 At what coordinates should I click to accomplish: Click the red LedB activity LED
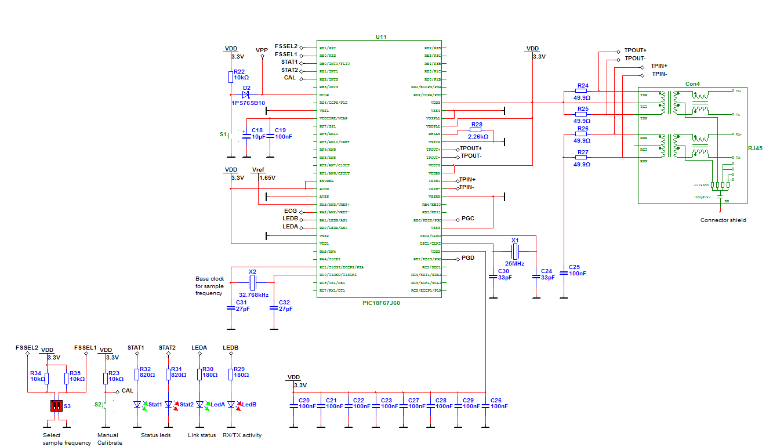[231, 405]
